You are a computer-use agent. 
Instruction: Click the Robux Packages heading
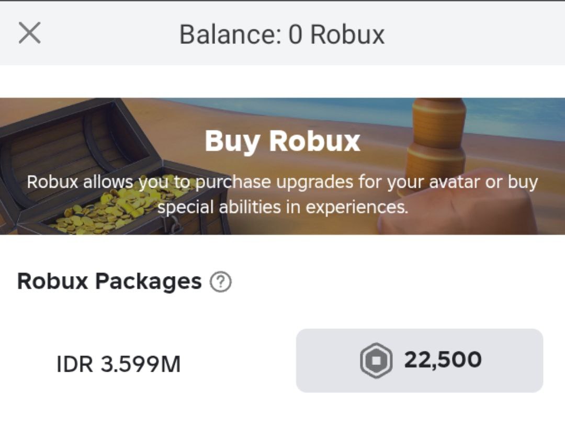[x=109, y=281]
